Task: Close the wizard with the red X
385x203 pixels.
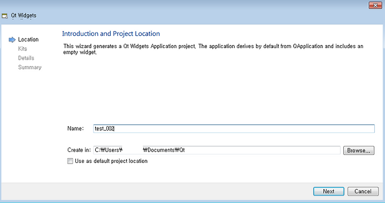Action: (x=375, y=5)
